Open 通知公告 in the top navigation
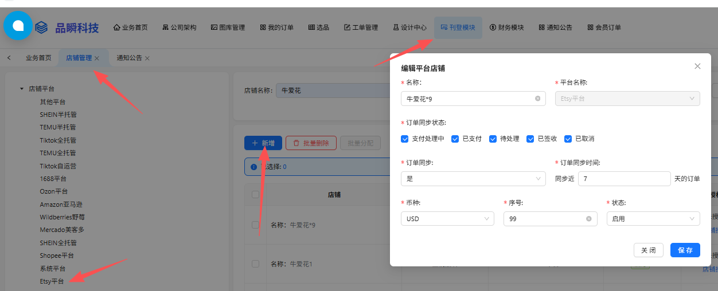The height and width of the screenshot is (291, 718). [x=555, y=27]
